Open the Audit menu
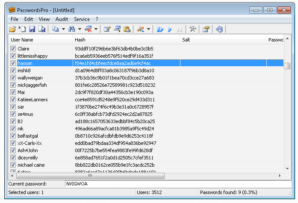 point(62,19)
